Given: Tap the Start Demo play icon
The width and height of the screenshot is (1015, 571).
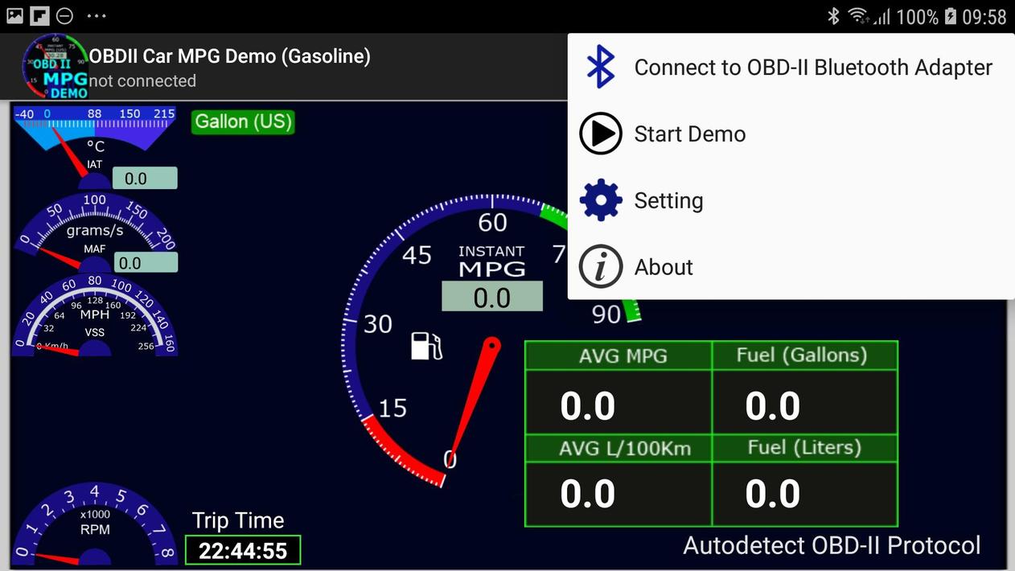Looking at the screenshot, I should click(x=601, y=134).
